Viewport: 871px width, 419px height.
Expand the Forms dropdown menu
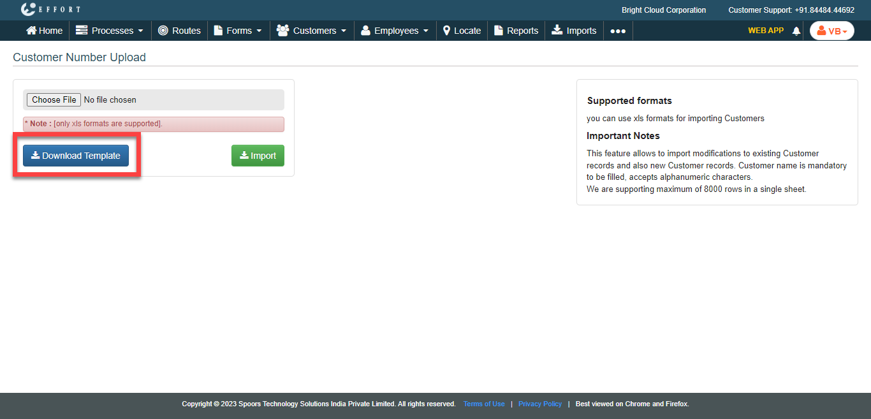pyautogui.click(x=238, y=31)
